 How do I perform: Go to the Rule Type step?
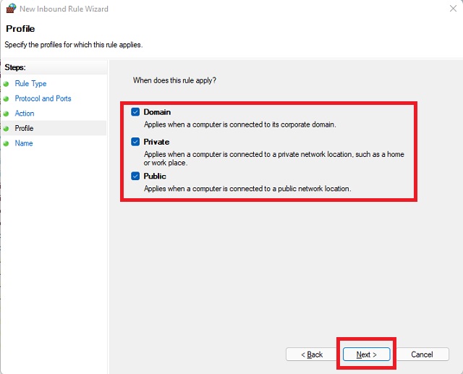(x=30, y=84)
